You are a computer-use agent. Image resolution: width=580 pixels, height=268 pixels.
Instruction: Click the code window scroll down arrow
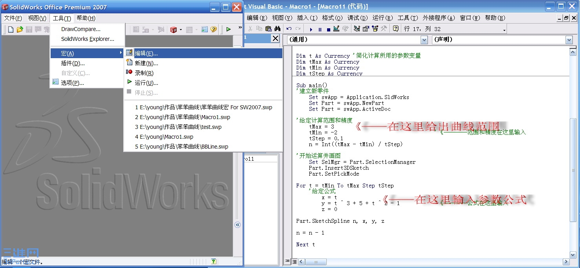point(573,255)
